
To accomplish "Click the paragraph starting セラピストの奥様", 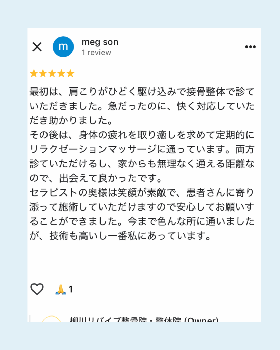I will (142, 214).
